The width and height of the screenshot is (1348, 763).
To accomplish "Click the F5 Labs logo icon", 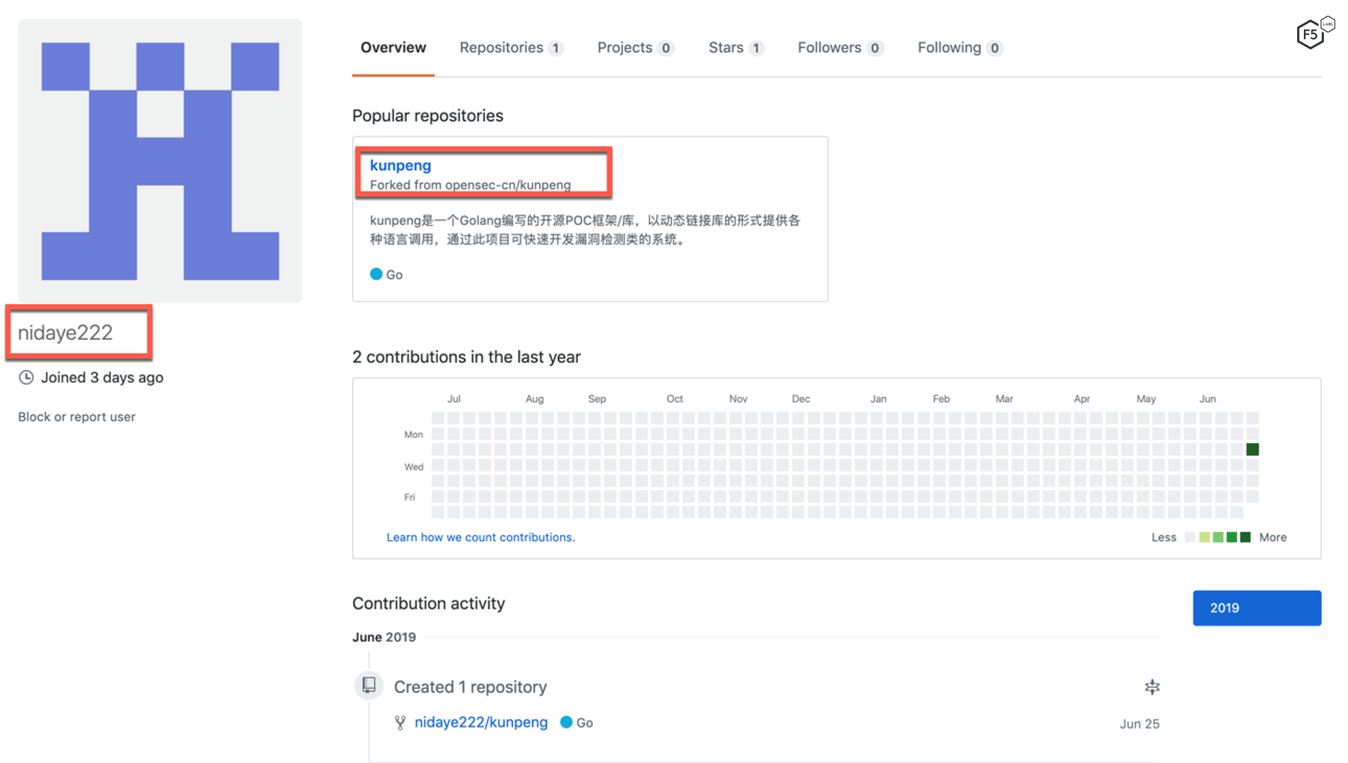I will point(1313,33).
